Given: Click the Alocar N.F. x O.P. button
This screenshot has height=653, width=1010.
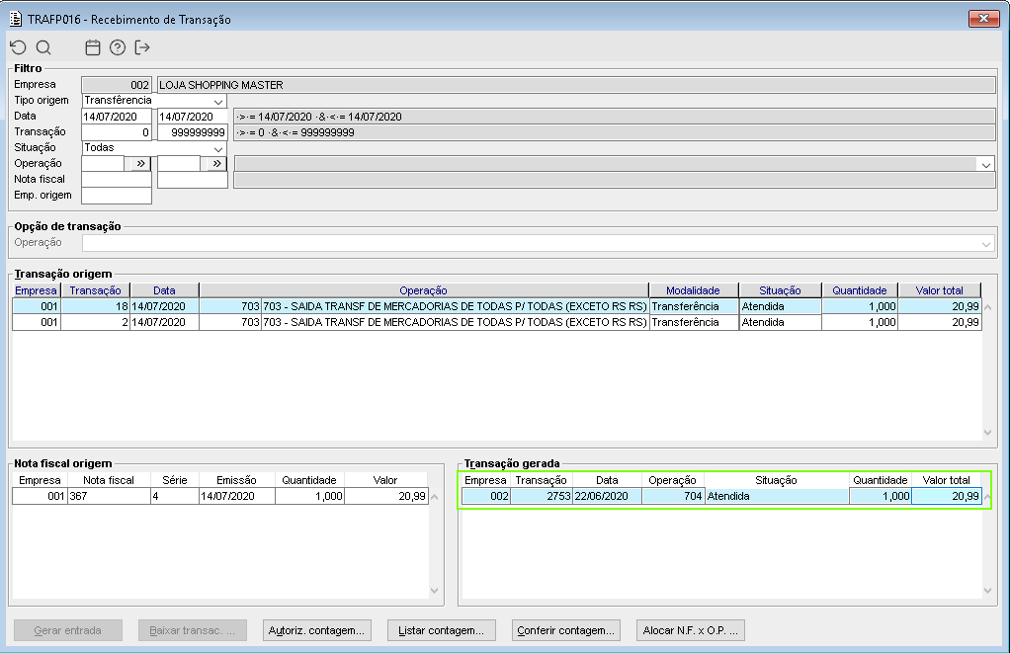Looking at the screenshot, I should 691,630.
